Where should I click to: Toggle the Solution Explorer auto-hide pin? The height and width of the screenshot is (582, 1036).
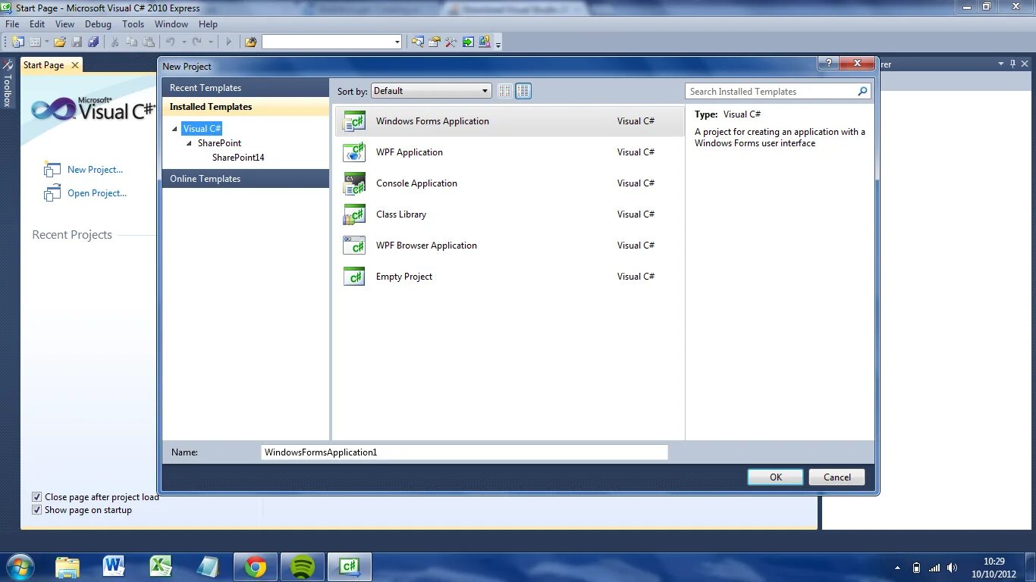1012,64
